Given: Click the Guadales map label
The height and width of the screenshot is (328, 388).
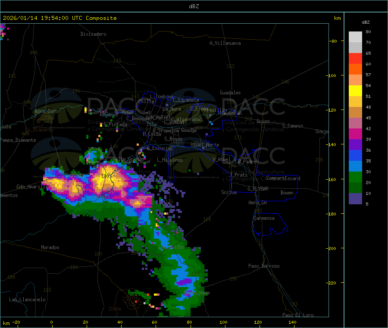Looking at the screenshot, I should pyautogui.click(x=230, y=93).
